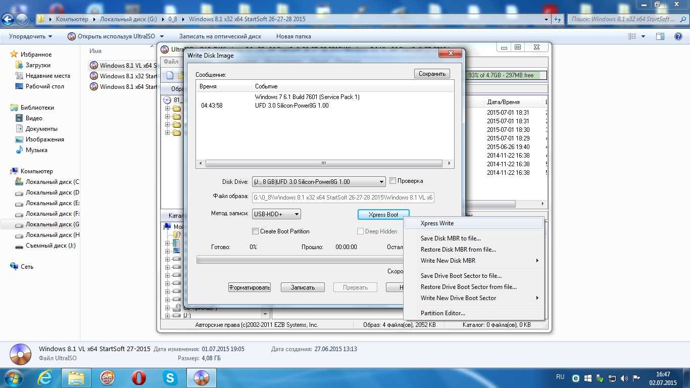Select Видео library

(34, 118)
